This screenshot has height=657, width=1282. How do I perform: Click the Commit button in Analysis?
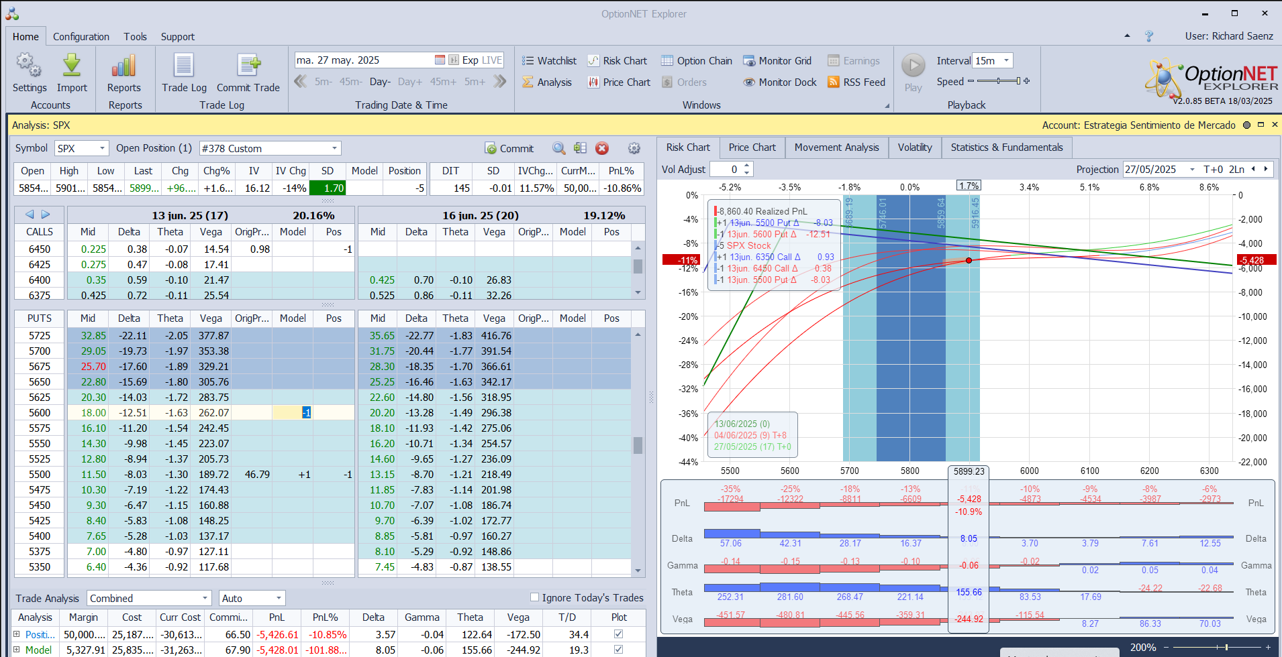(x=509, y=149)
